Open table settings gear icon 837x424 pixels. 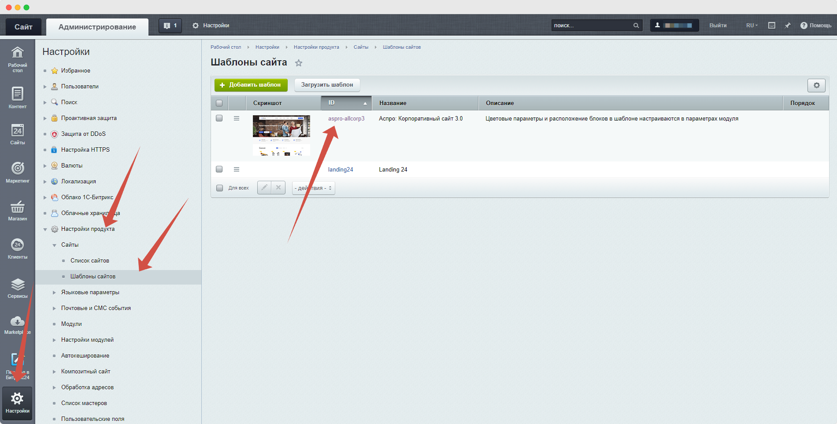(x=816, y=85)
